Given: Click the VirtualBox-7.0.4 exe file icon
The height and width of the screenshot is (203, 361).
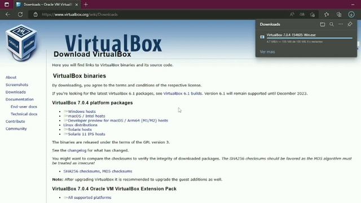Looking at the screenshot, I should point(262,37).
